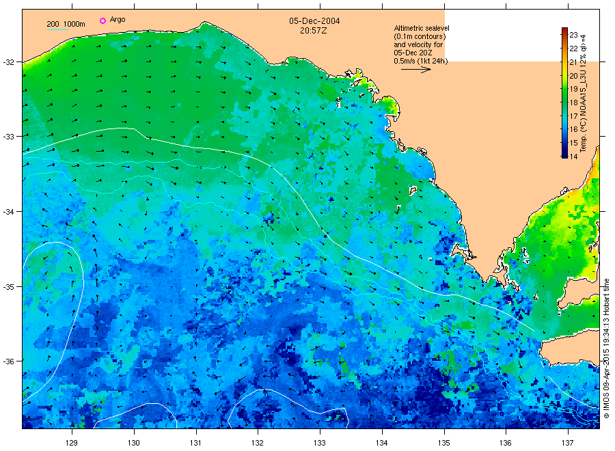Click the temperature color bar scale

(x=565, y=93)
